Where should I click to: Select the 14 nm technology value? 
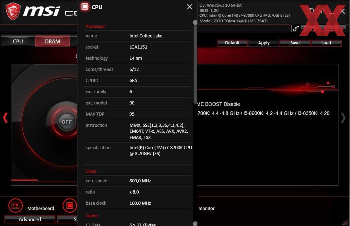(136, 58)
